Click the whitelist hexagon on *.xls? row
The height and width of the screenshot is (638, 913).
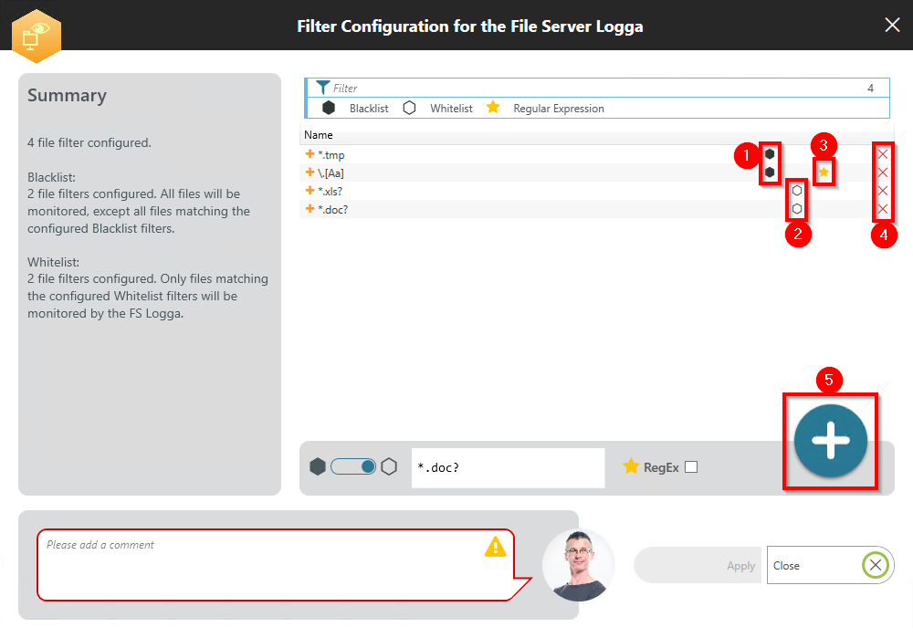[x=797, y=191]
